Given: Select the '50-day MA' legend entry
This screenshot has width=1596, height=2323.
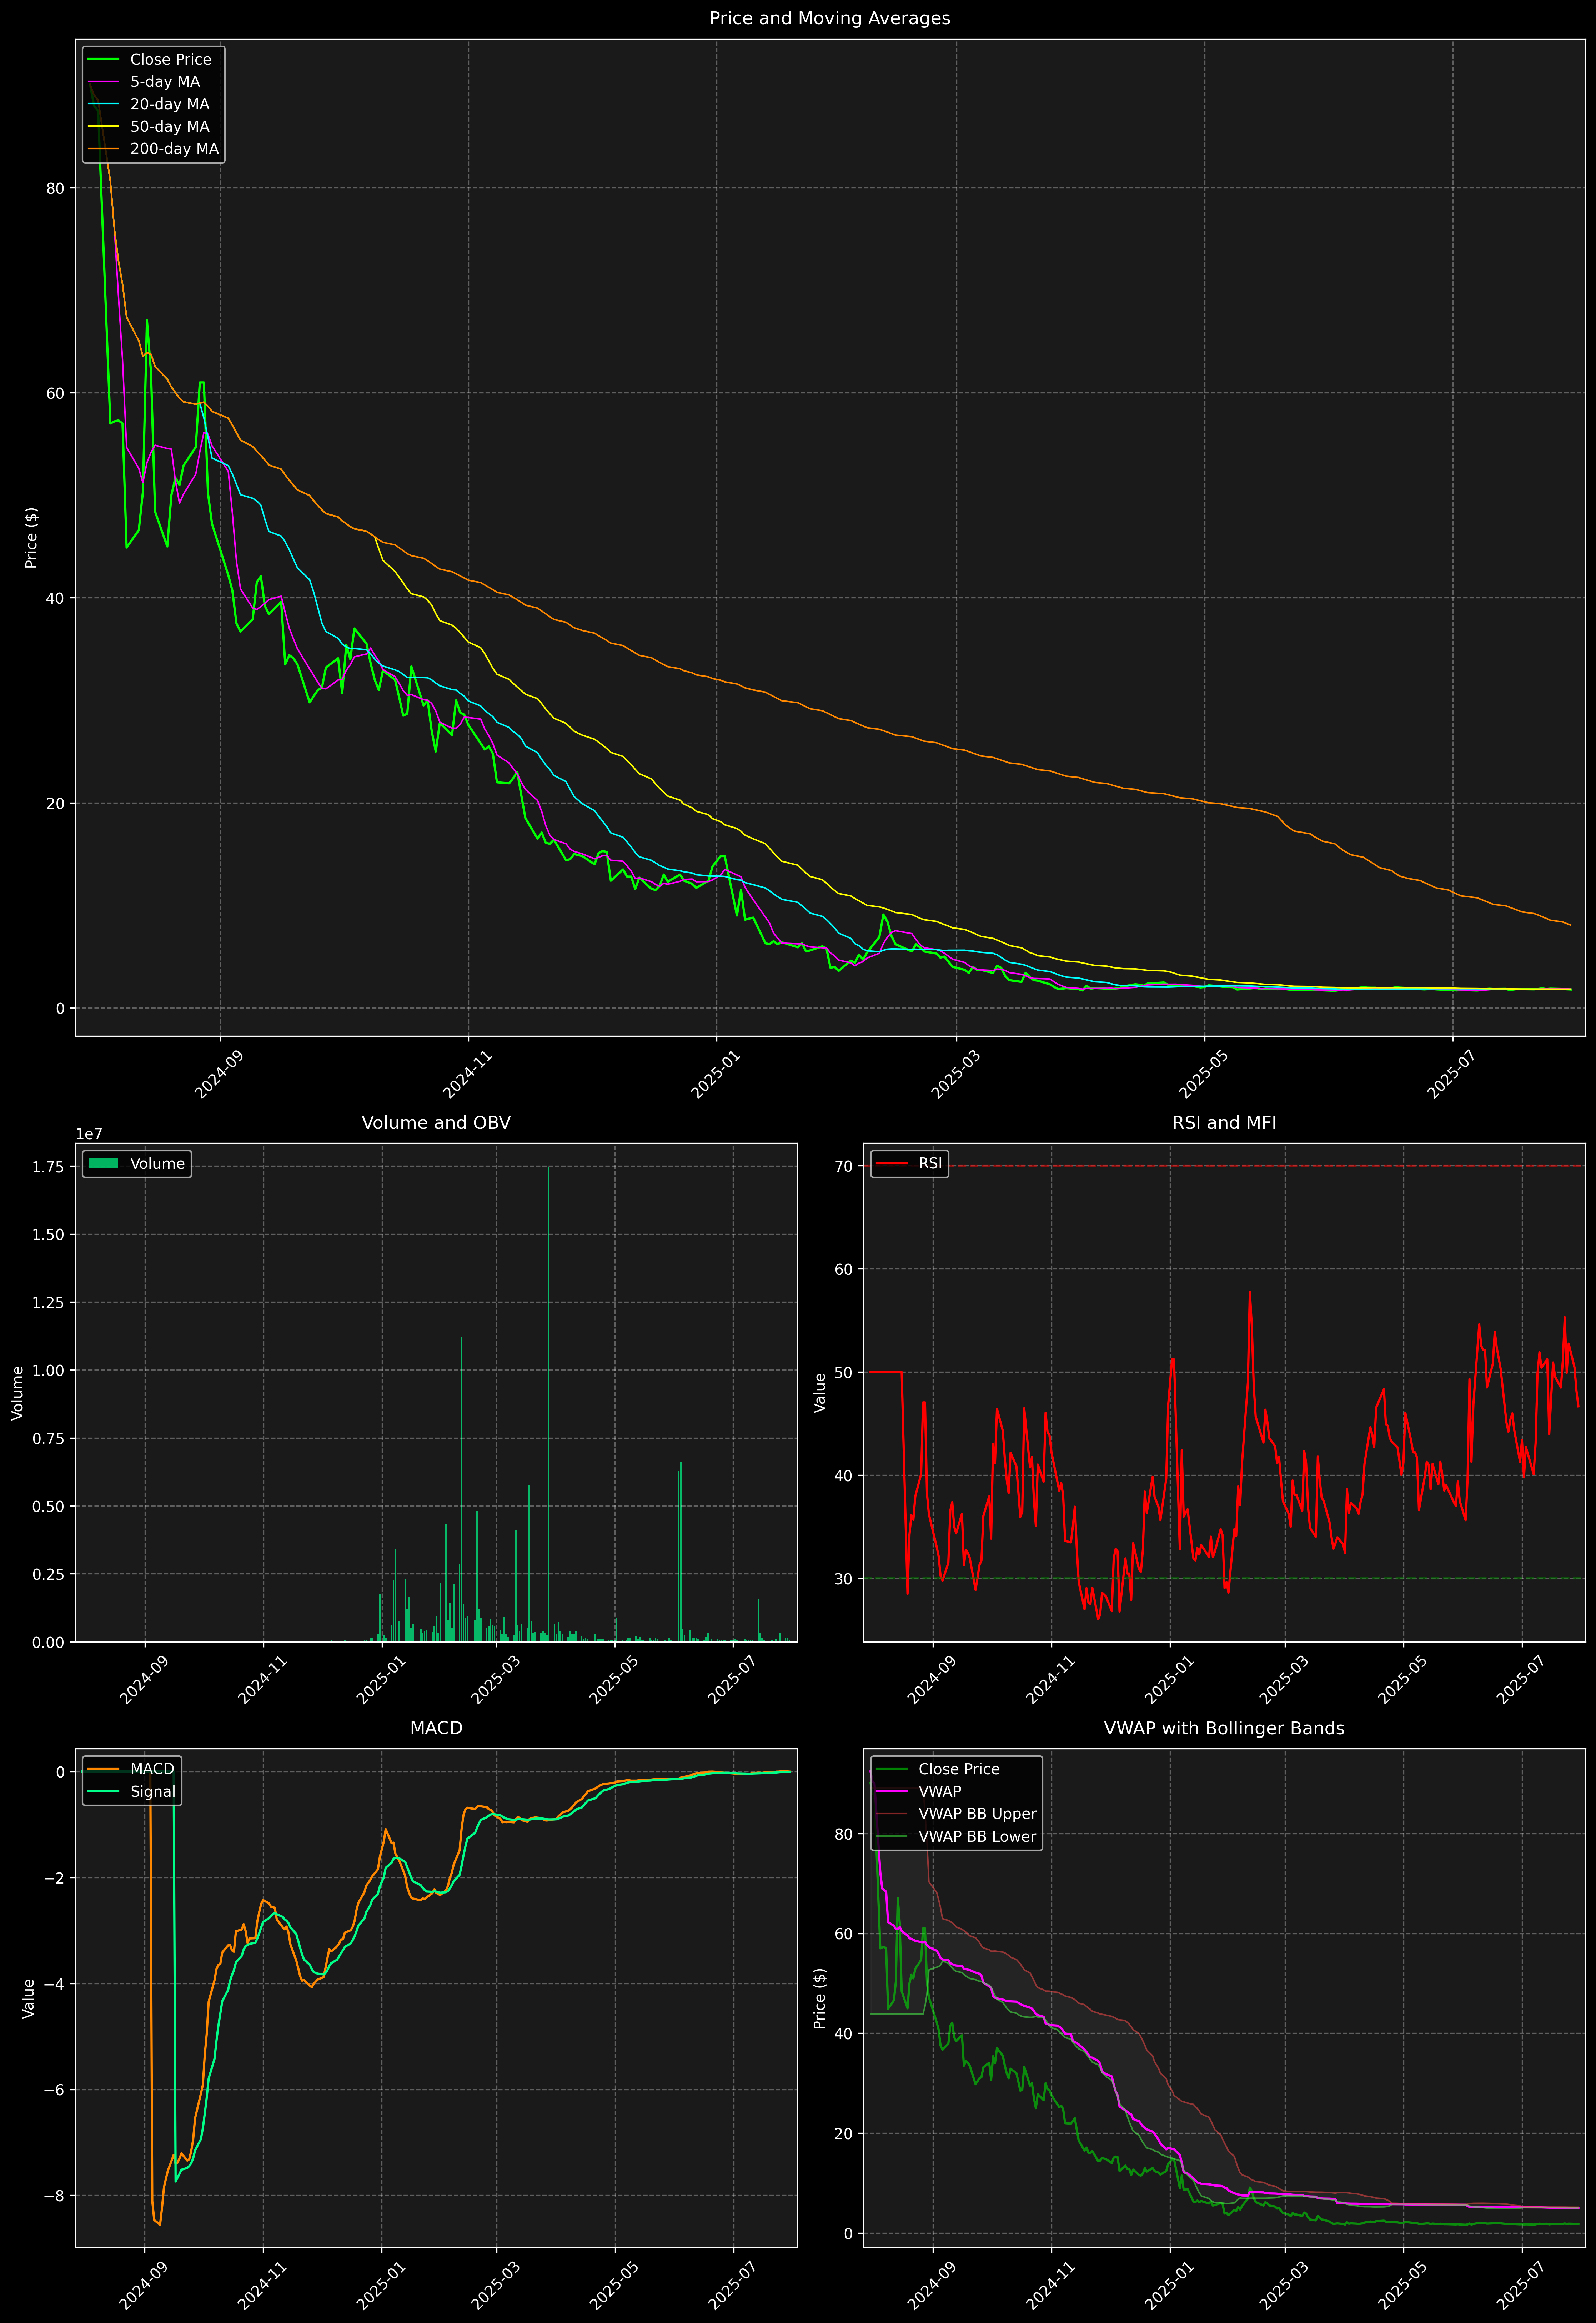Looking at the screenshot, I should pyautogui.click(x=149, y=127).
